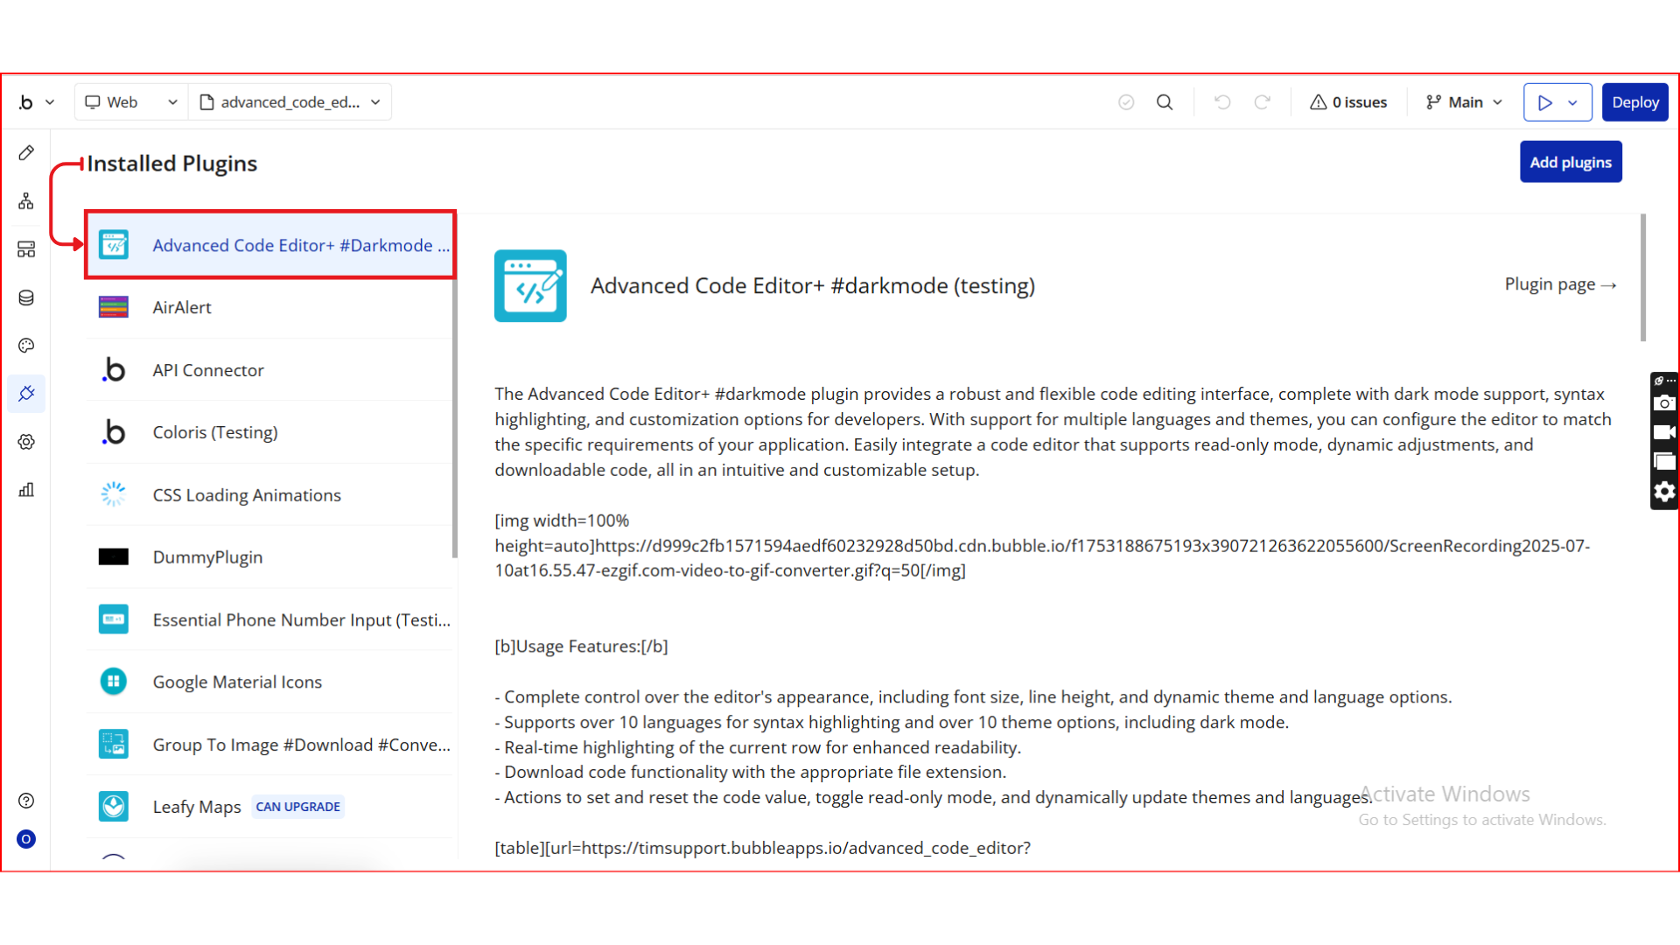The height and width of the screenshot is (945, 1680).
Task: Open the advanced_code_ed page selector dropdown
Action: click(290, 102)
